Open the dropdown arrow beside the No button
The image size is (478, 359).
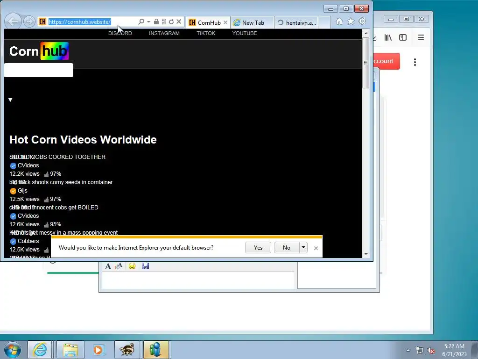coord(303,248)
